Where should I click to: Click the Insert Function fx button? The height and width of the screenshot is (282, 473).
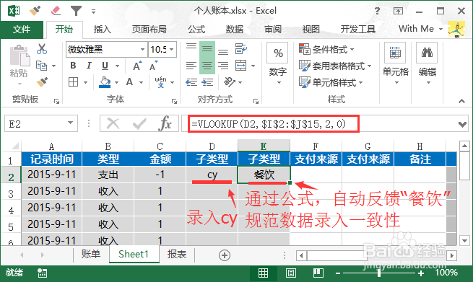tap(165, 123)
